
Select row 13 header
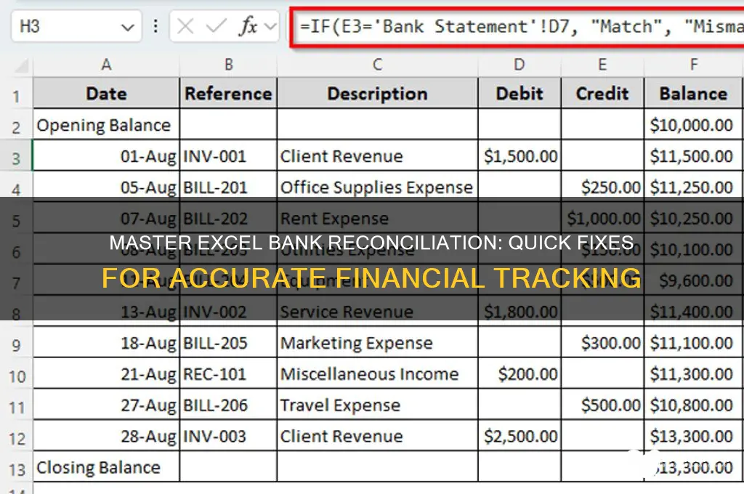click(x=16, y=469)
